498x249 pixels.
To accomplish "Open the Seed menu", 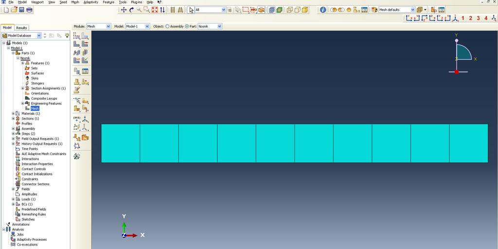I will pos(63,2).
